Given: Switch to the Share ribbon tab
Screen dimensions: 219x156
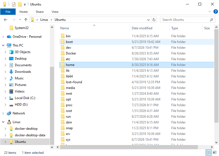Looking at the screenshot, I should coord(40,12).
